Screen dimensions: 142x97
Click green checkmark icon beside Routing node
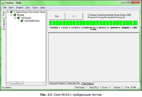(x=15, y=15)
